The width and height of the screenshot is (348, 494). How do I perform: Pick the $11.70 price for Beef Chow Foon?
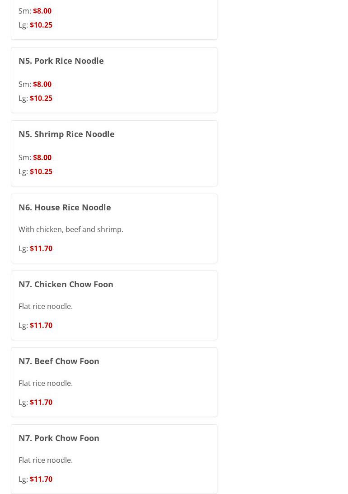(x=41, y=402)
